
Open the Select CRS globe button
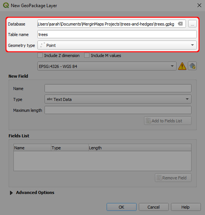pos(192,66)
